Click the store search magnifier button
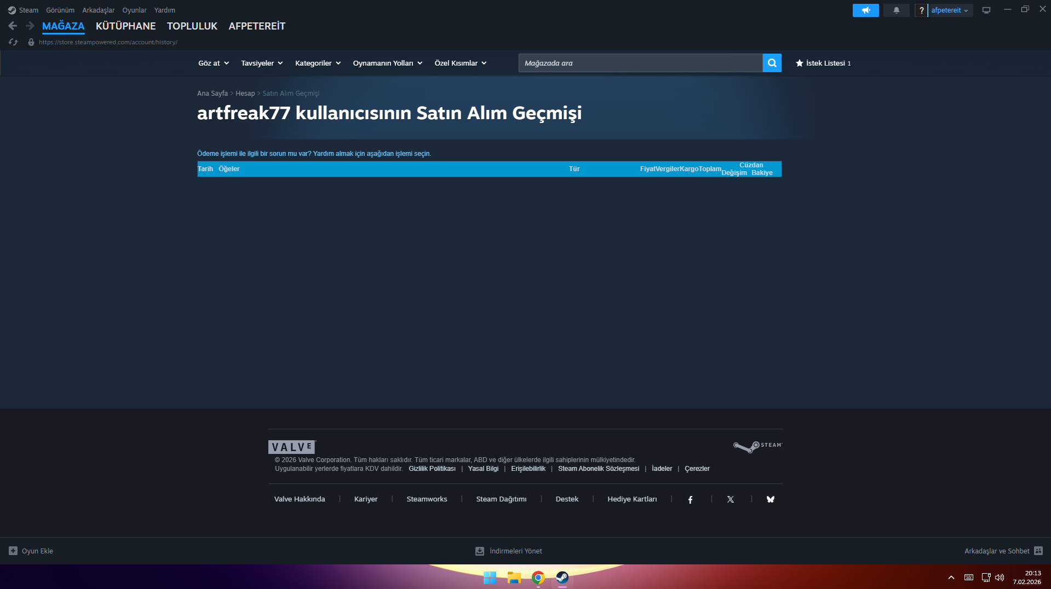 click(772, 63)
